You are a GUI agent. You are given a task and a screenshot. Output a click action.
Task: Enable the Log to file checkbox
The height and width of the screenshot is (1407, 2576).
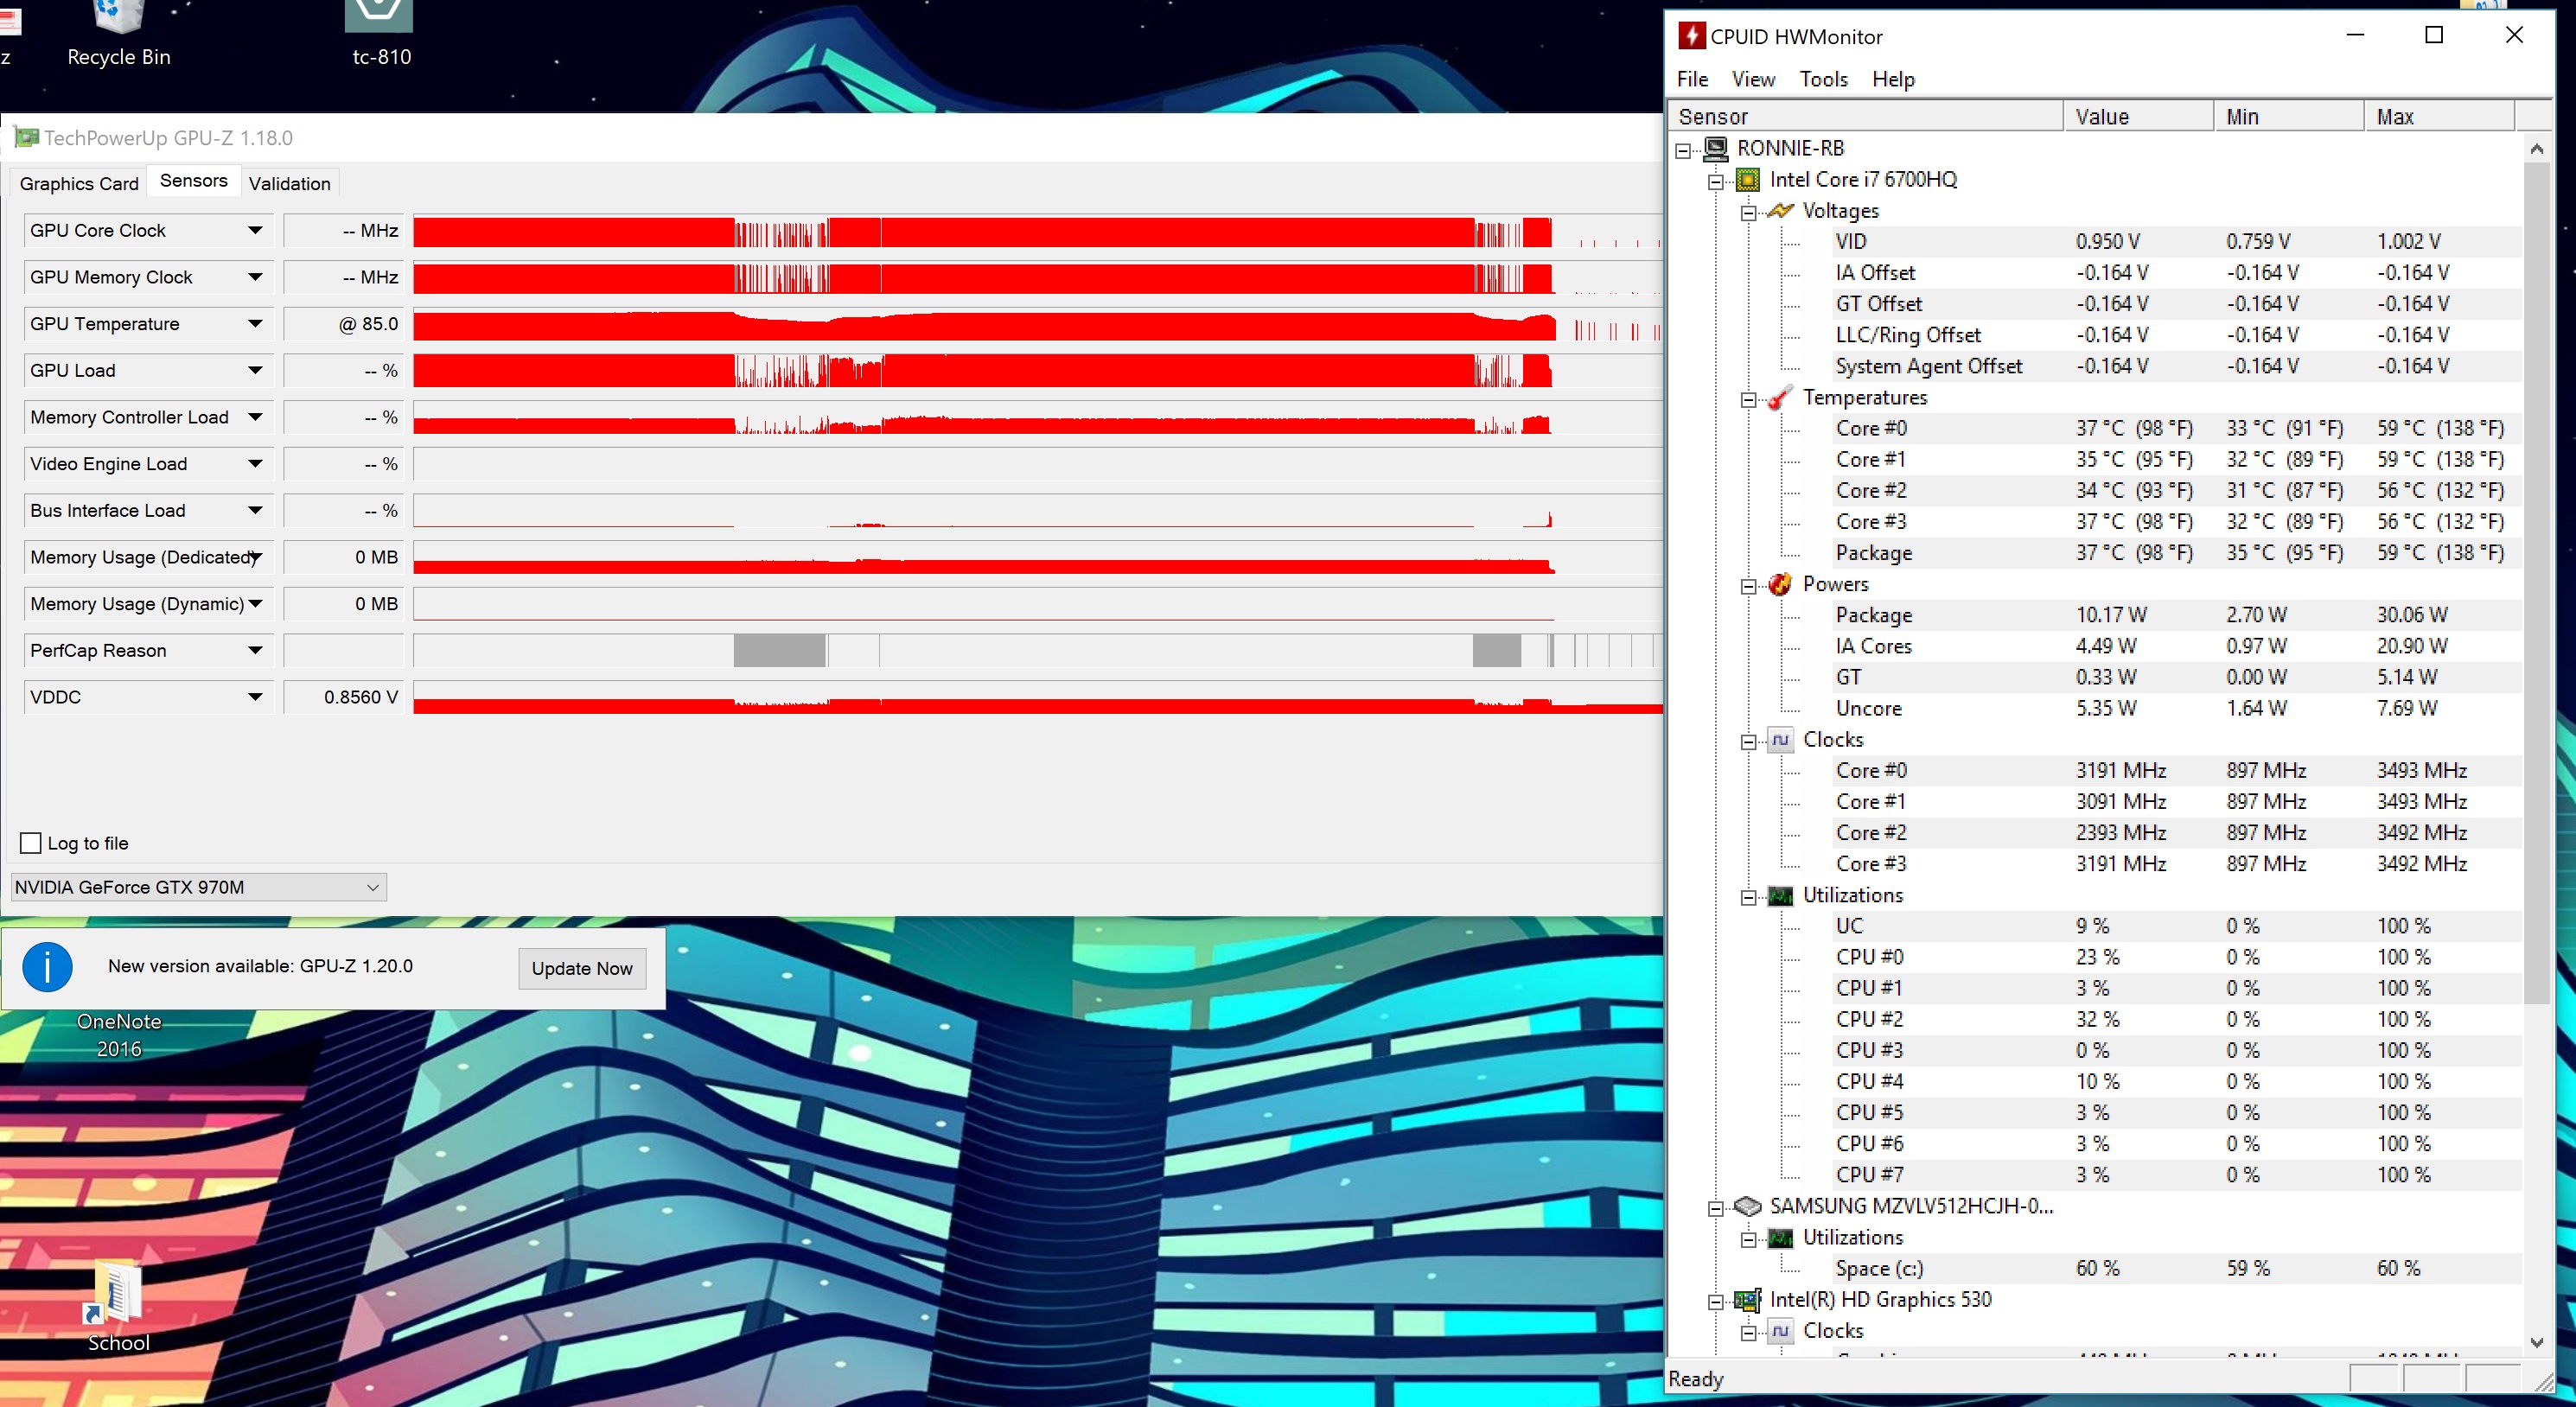click(31, 843)
